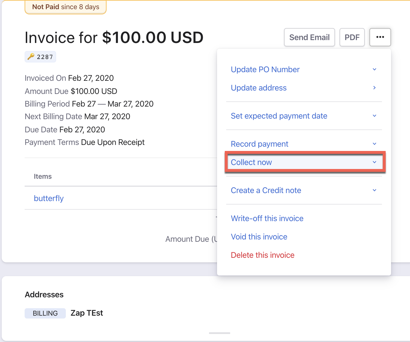This screenshot has height=342, width=410.
Task: Expand Create a Credit note chevron
Action: point(374,190)
